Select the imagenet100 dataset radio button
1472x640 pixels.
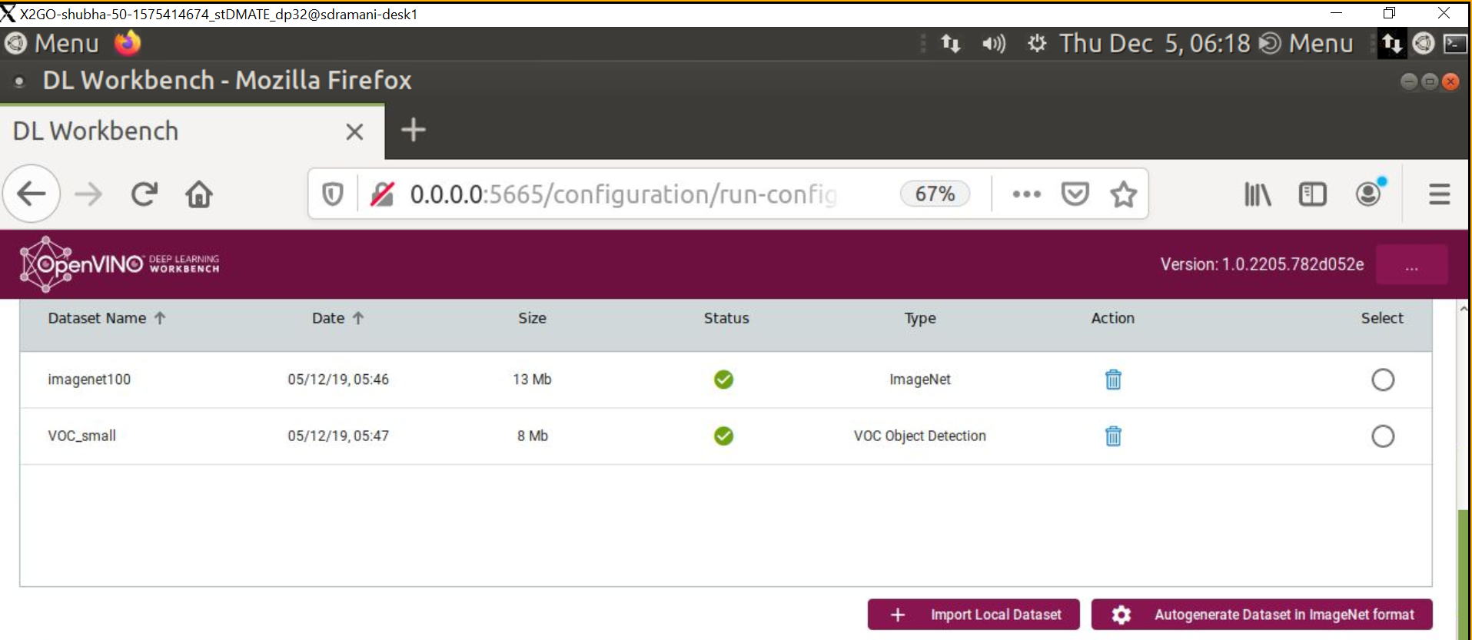[x=1382, y=380]
